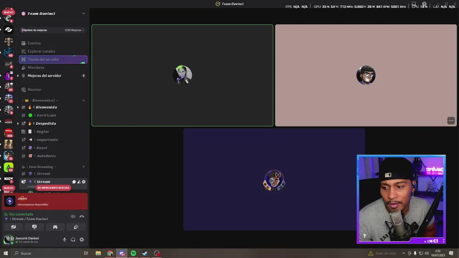Open the Discord help question-mark icon
This screenshot has height=258, width=459.
(x=424, y=4)
